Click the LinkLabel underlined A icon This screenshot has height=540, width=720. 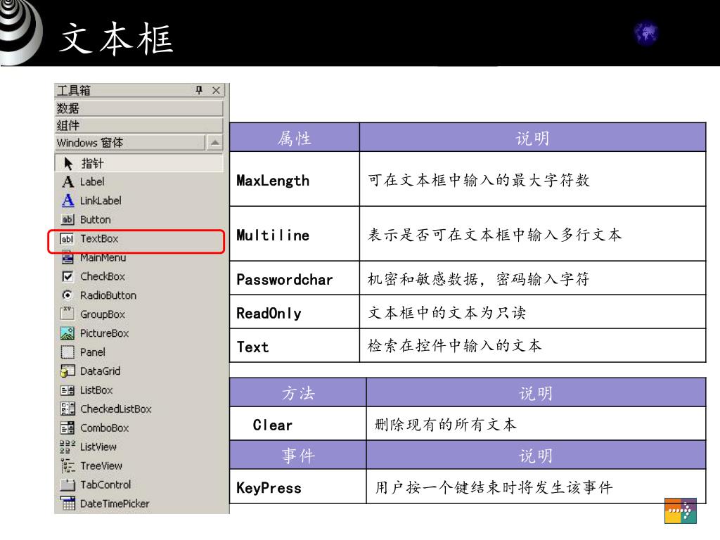(x=67, y=200)
